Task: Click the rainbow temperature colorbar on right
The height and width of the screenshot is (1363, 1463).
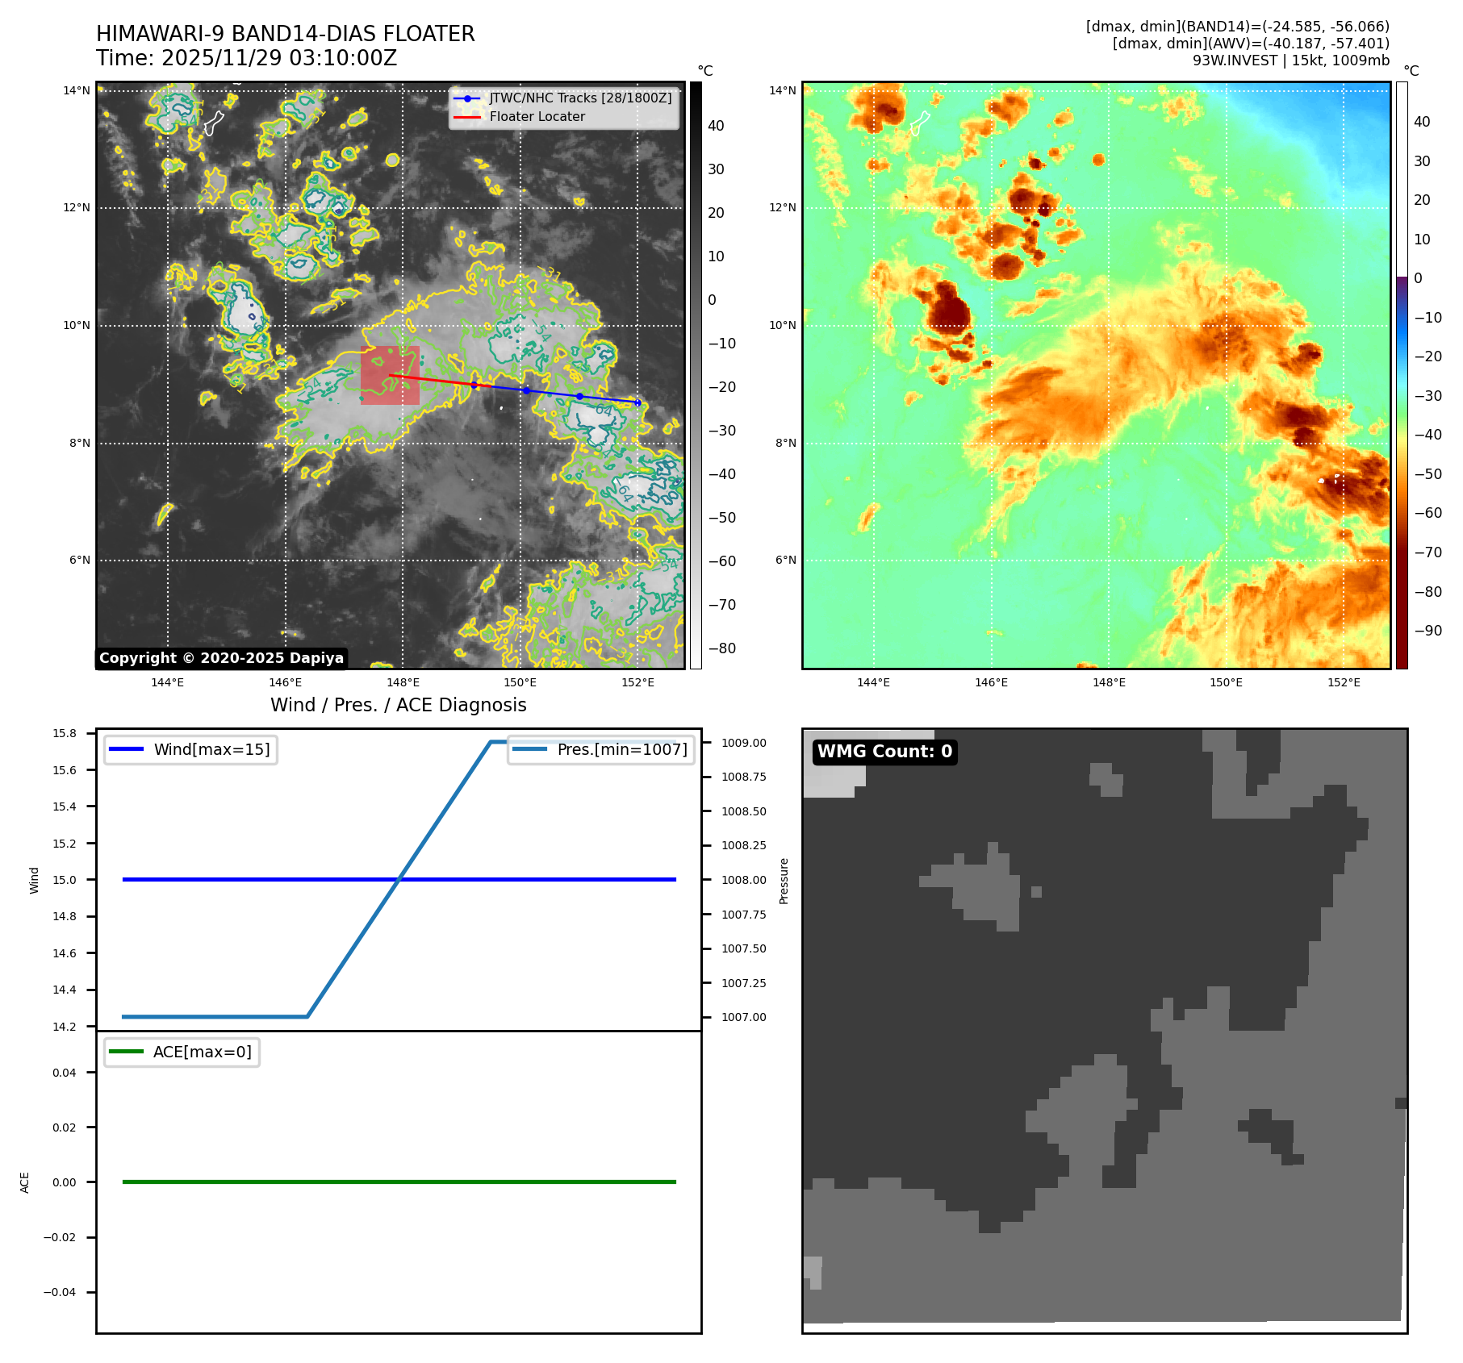Action: [1402, 375]
